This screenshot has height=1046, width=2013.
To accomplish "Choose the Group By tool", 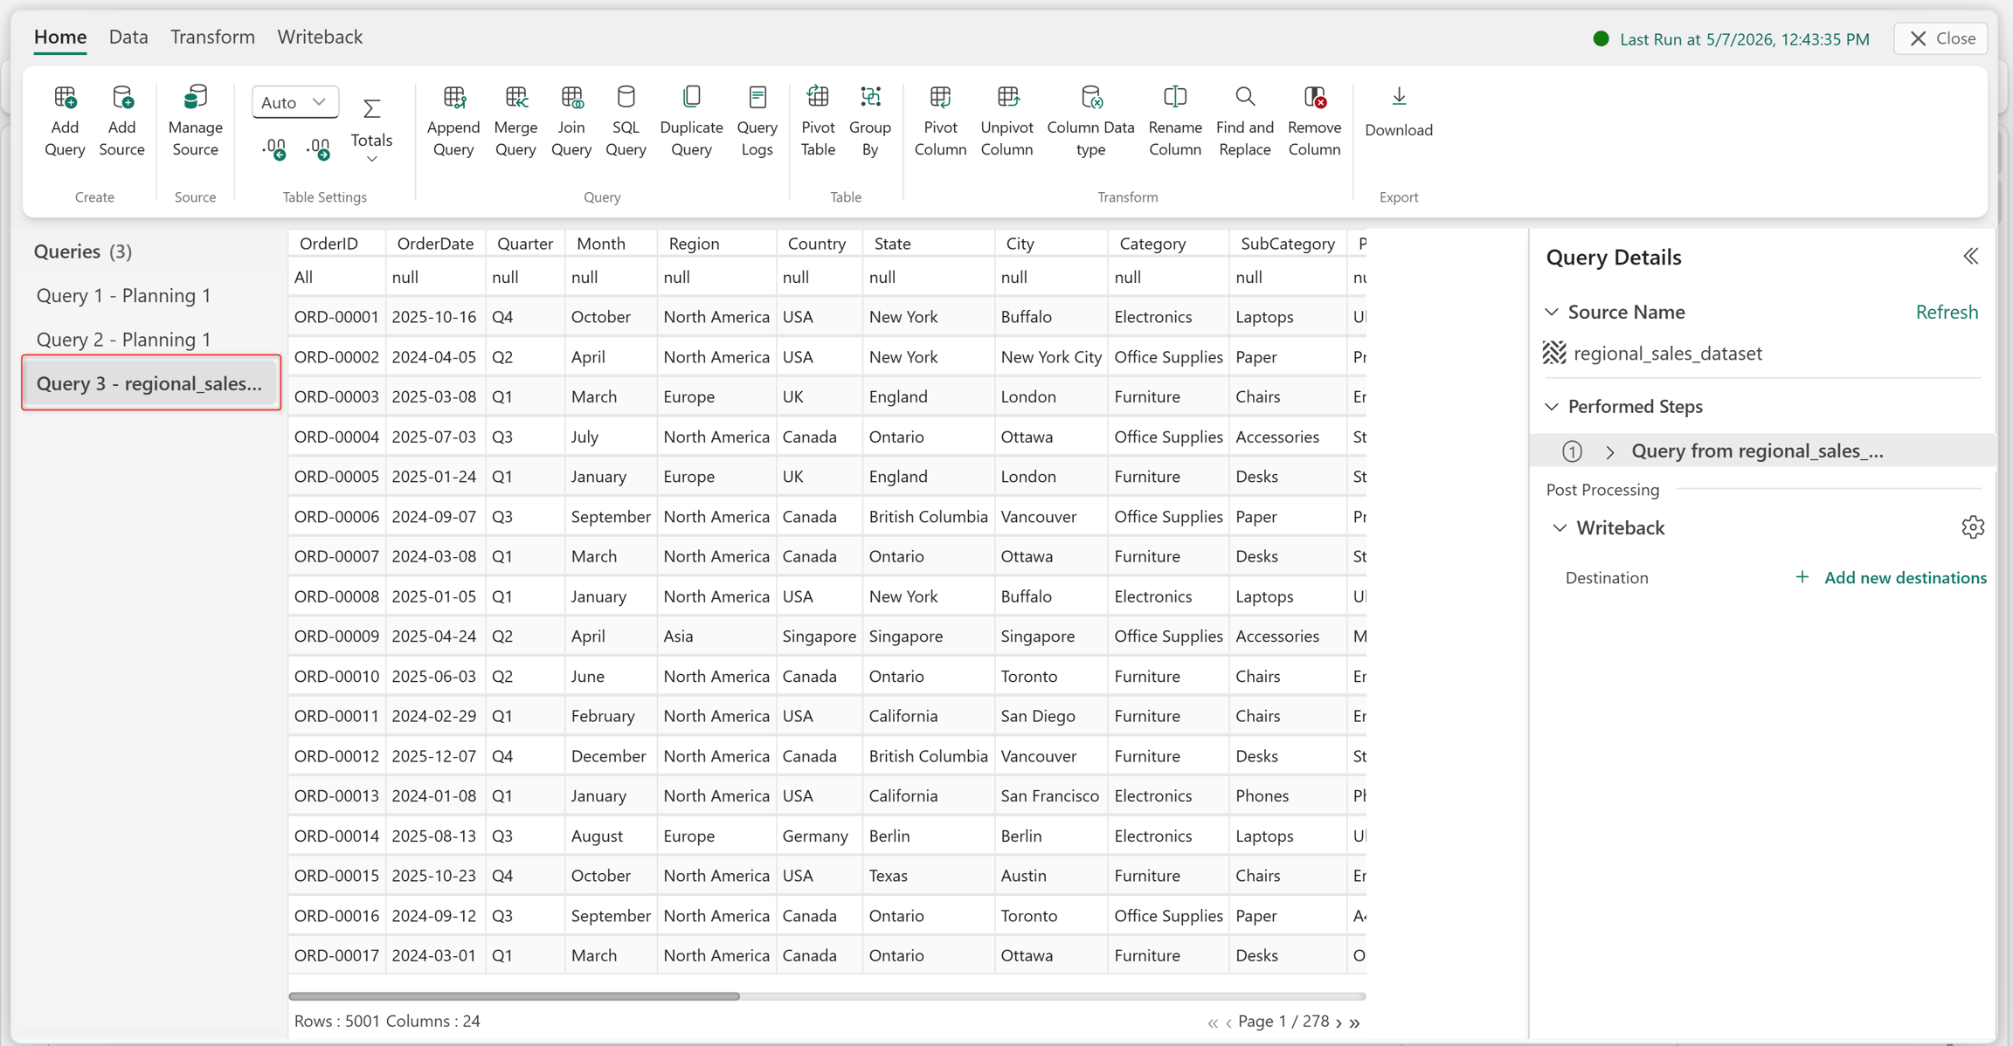I will coord(870,120).
